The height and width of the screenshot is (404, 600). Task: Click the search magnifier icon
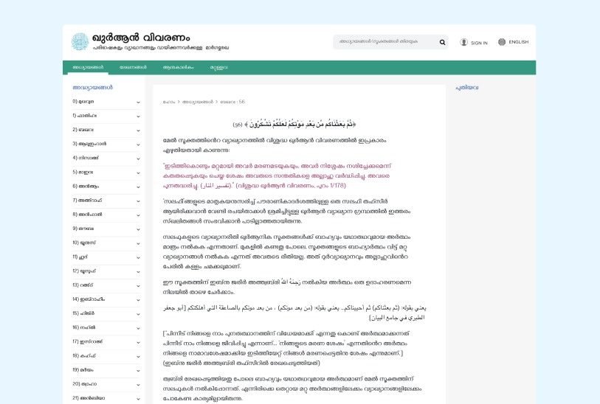point(442,42)
